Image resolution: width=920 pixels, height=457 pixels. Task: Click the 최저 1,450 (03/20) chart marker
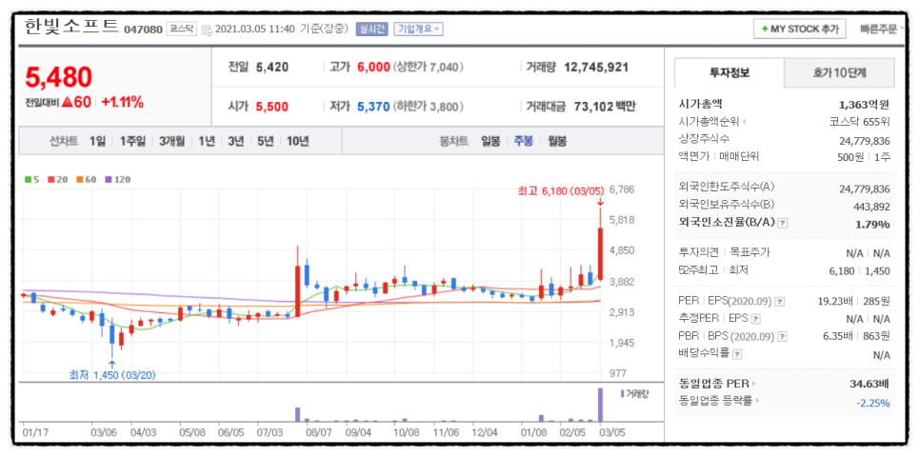[x=112, y=374]
